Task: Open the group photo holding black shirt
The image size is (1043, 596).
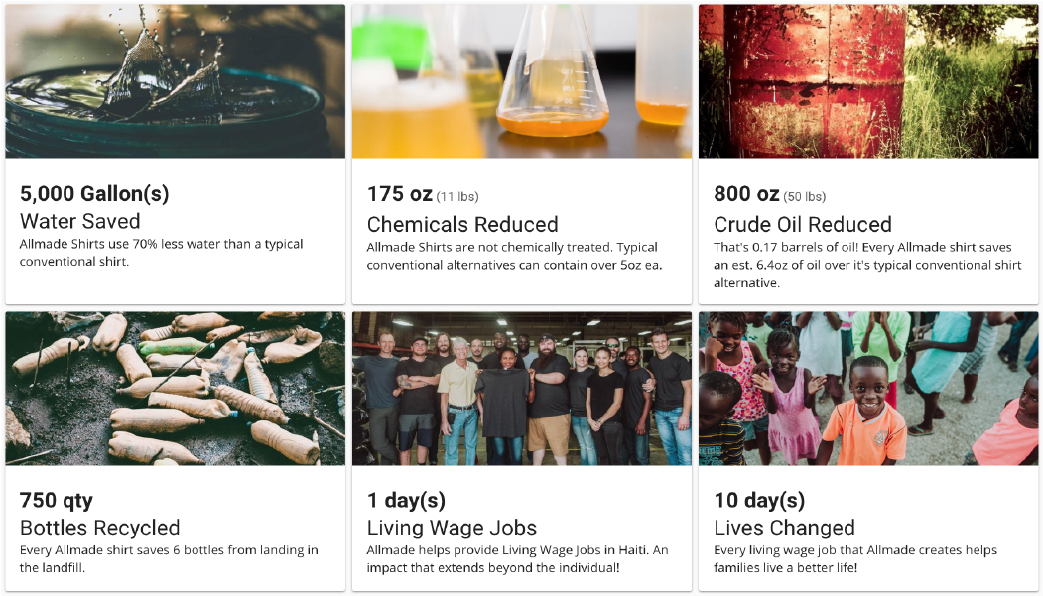Action: pos(522,389)
